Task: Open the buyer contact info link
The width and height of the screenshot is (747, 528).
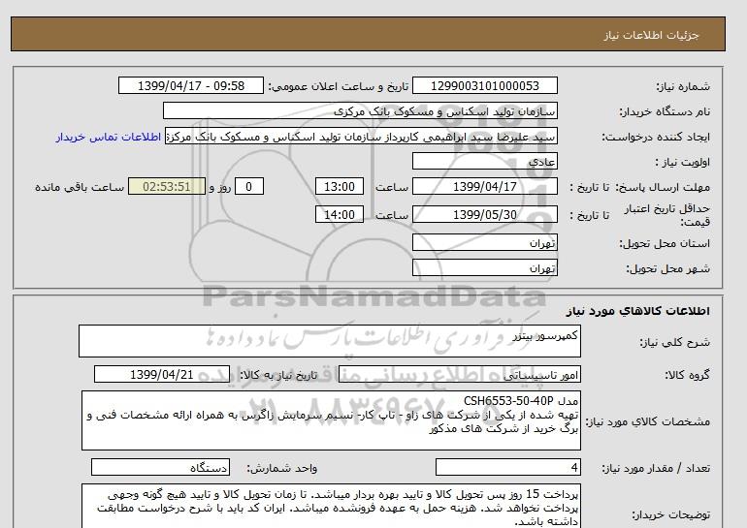Action: [108, 137]
